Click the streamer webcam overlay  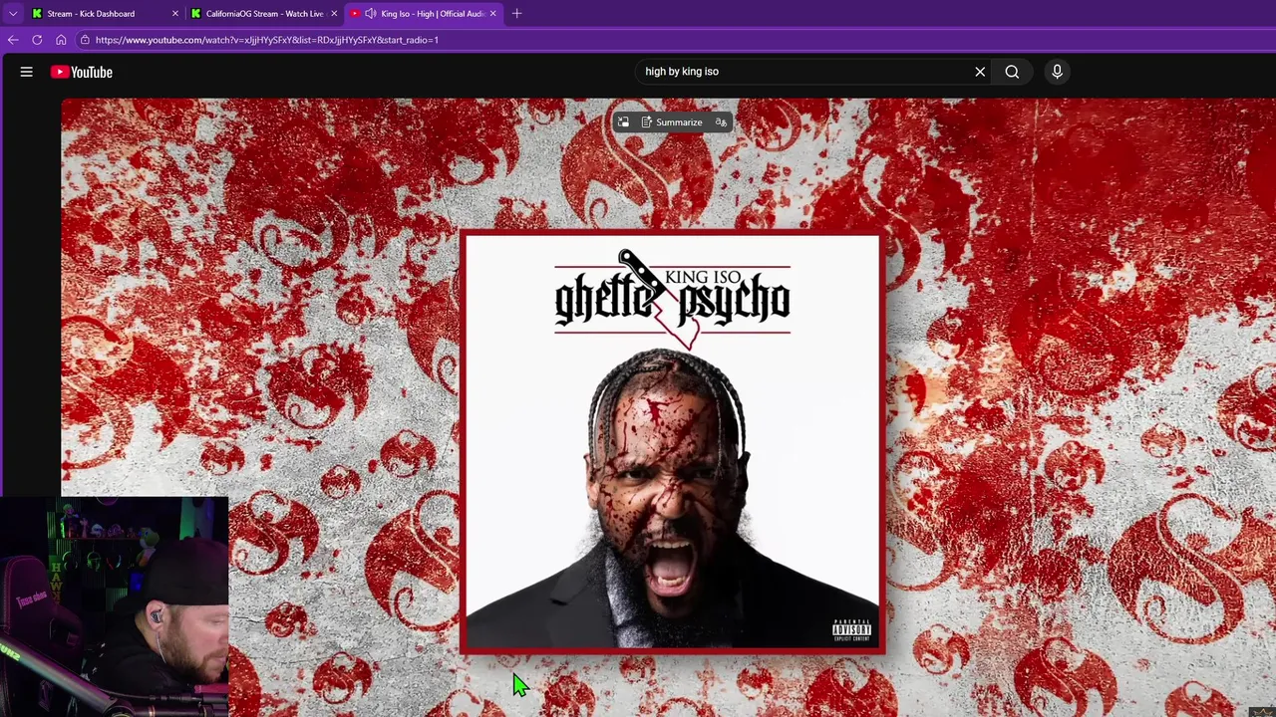[114, 606]
